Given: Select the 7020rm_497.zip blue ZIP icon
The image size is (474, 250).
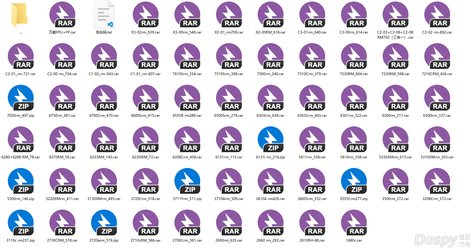Looking at the screenshot, I should pos(21,98).
